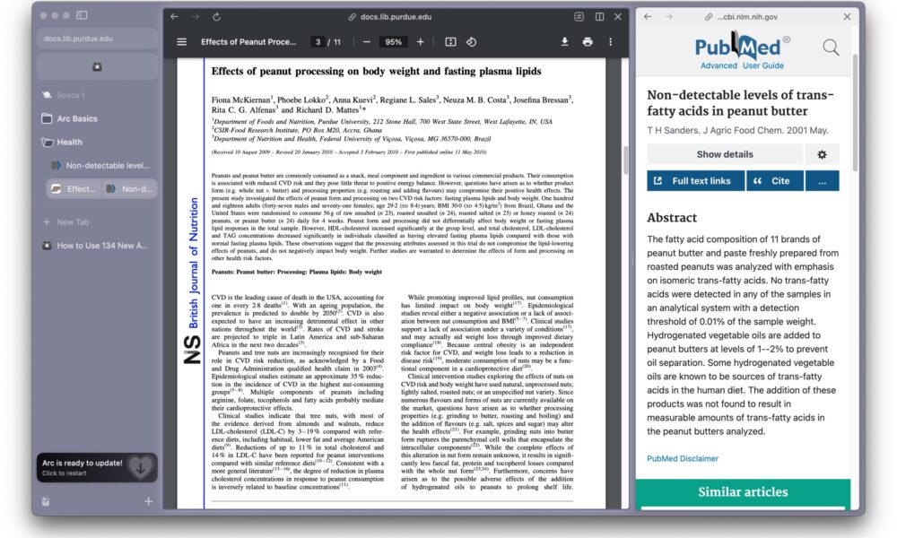Viewport: 897px width, 538px height.
Task: Select the Effect... split view tab
Action: [x=74, y=188]
